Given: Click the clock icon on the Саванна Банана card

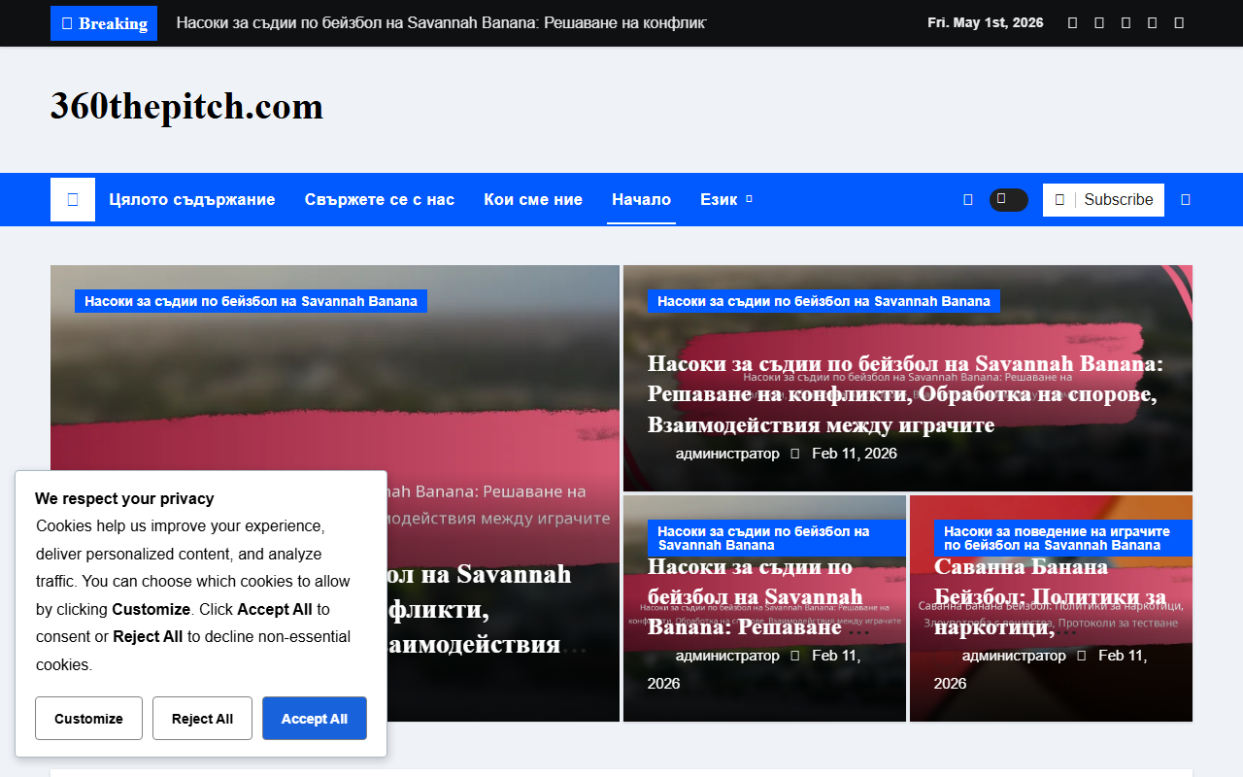Looking at the screenshot, I should (1081, 656).
